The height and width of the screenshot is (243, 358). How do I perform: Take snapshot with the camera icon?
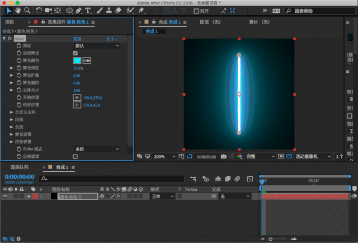click(224, 157)
